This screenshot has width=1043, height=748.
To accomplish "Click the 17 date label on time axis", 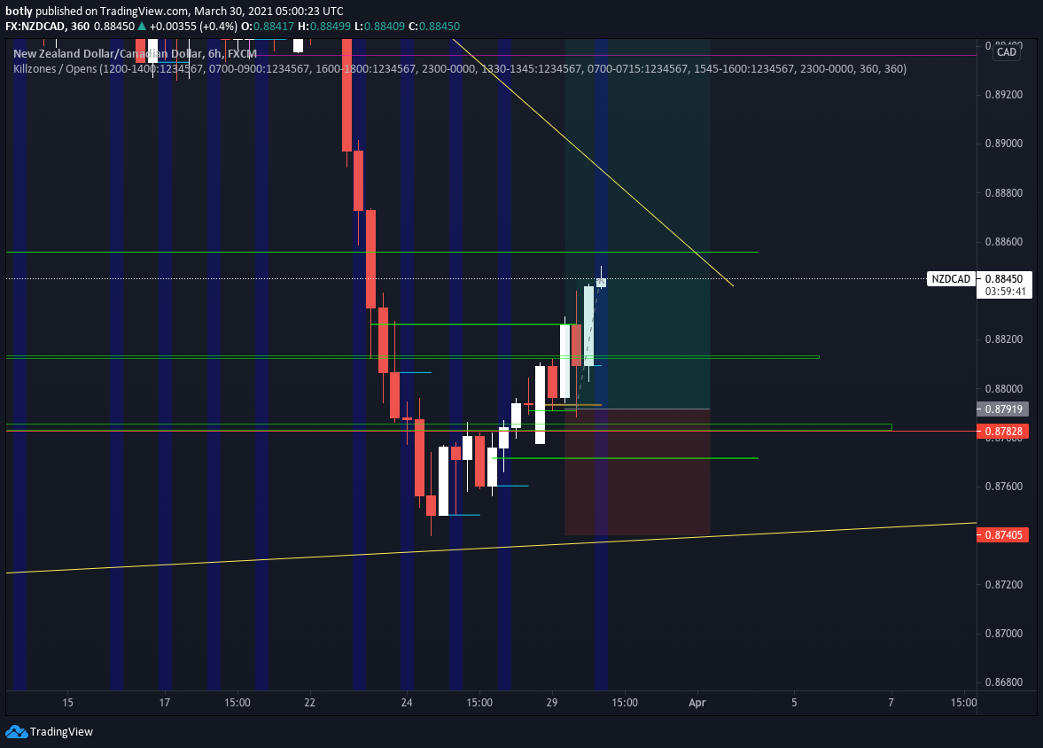I will 165,703.
